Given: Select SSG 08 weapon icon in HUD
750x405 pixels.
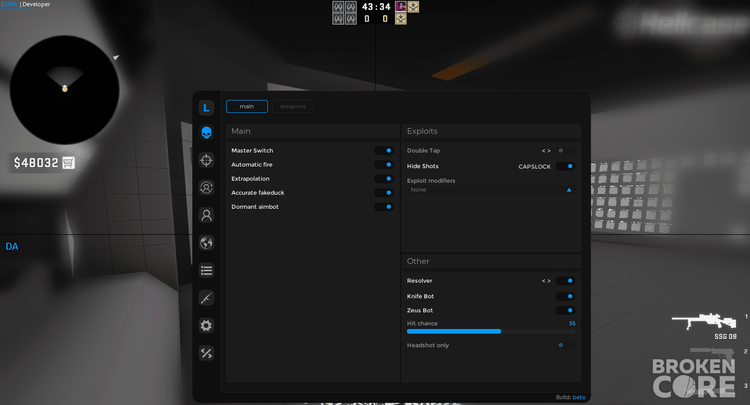Looking at the screenshot, I should (704, 321).
